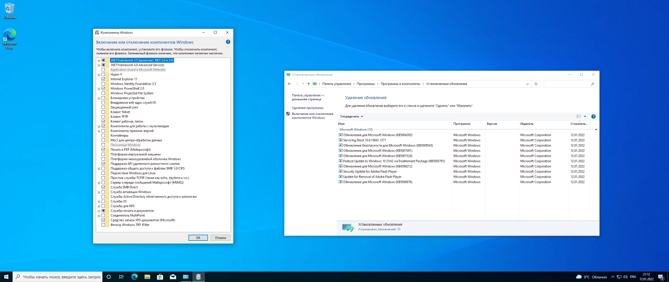Screen dimensions: 669x282
Task: Toggle the Служба SMB Direct checkbox
Action: pyautogui.click(x=103, y=187)
